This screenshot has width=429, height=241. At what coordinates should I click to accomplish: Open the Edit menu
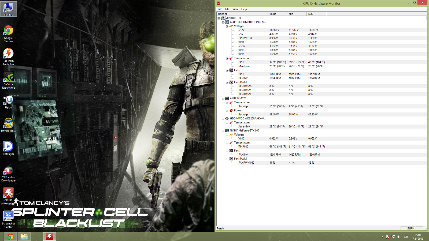(227, 9)
